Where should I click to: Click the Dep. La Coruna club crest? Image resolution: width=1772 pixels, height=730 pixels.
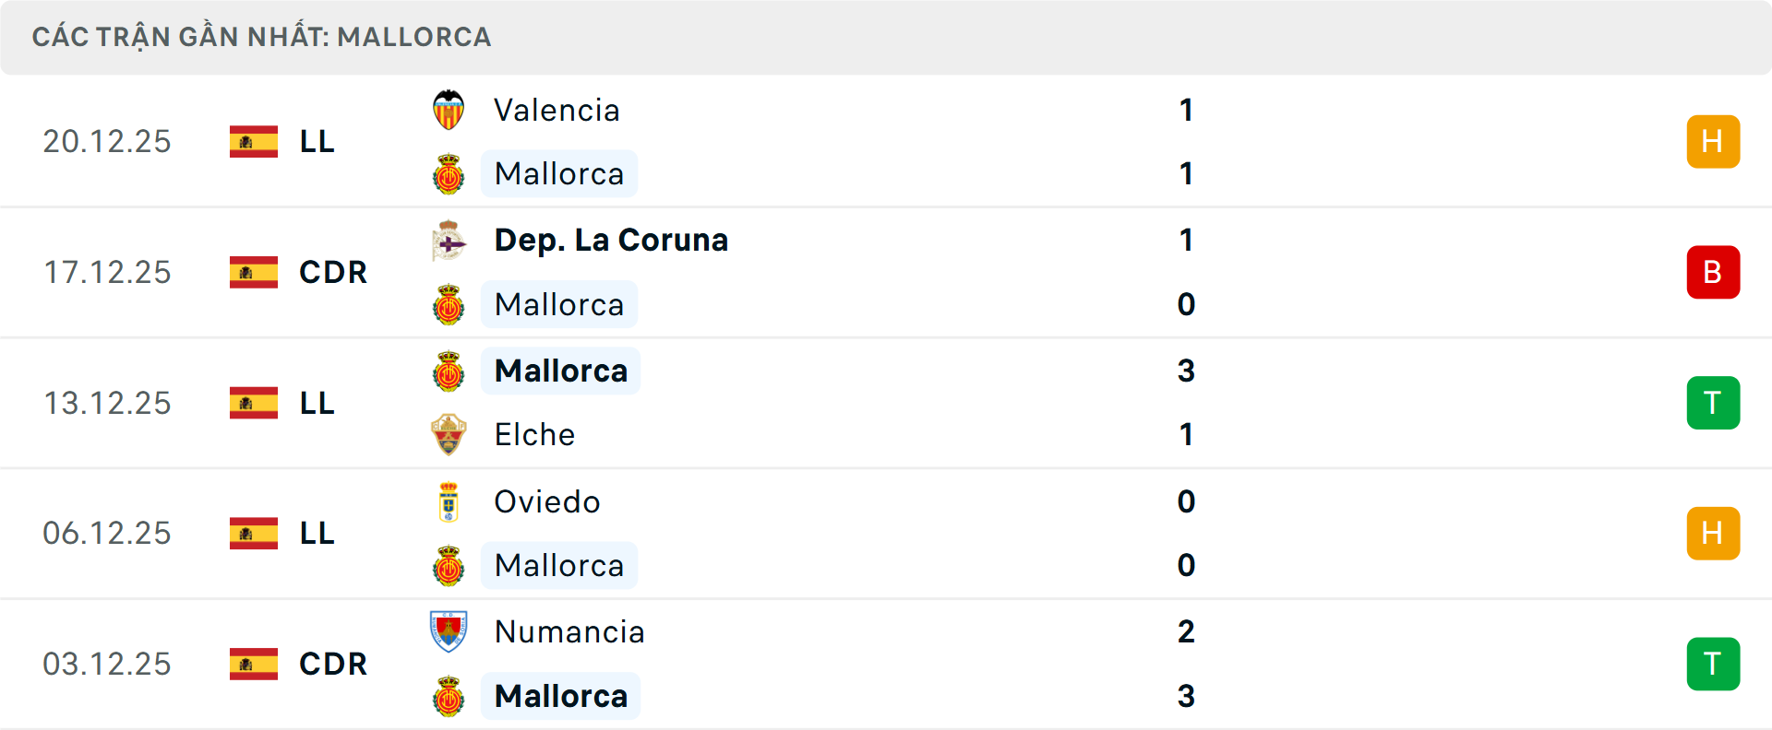pyautogui.click(x=449, y=241)
